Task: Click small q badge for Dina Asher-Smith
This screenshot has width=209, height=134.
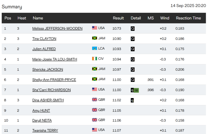Action: click(x=132, y=100)
